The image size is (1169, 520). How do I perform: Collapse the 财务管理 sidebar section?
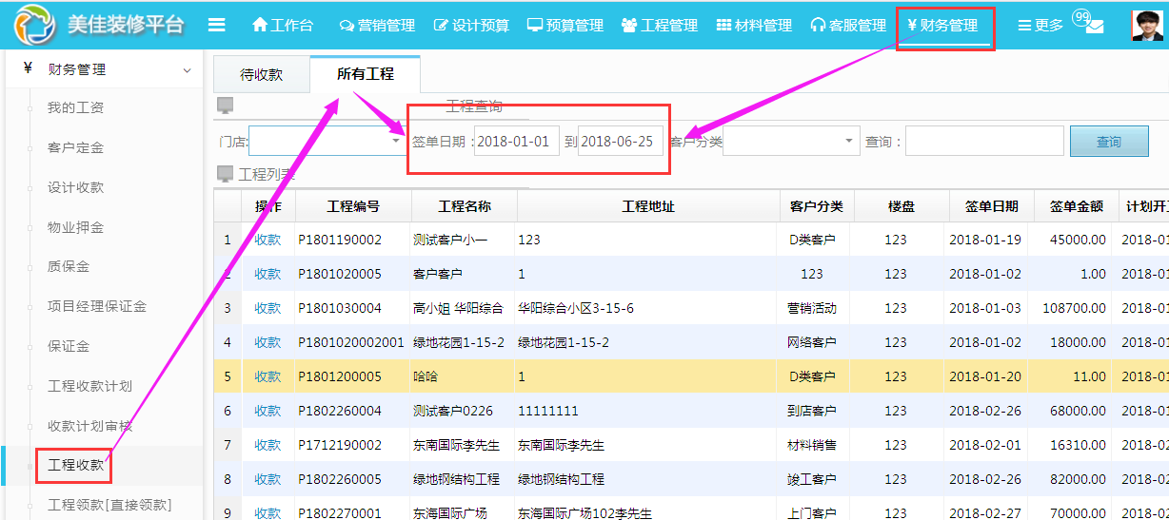tap(187, 70)
